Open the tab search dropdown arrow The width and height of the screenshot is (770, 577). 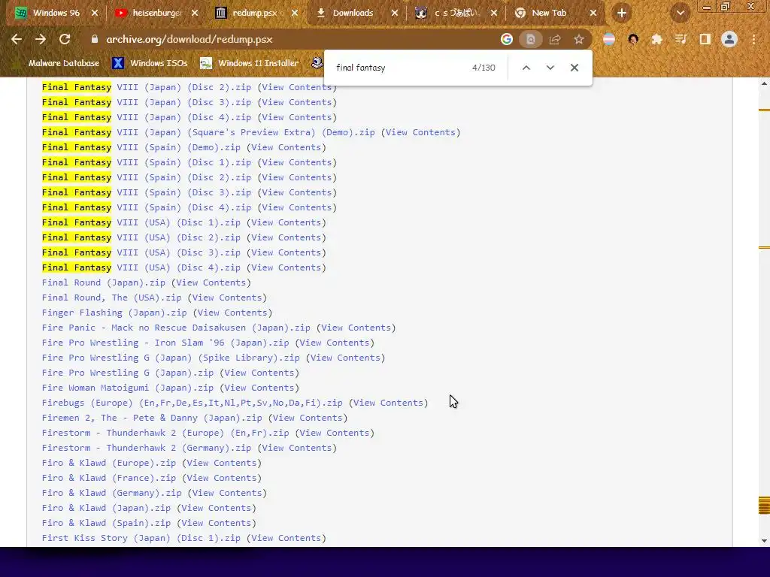point(680,14)
